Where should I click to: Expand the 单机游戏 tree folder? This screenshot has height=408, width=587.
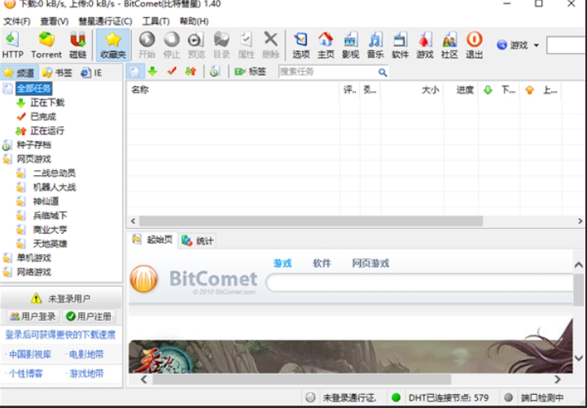pos(33,258)
